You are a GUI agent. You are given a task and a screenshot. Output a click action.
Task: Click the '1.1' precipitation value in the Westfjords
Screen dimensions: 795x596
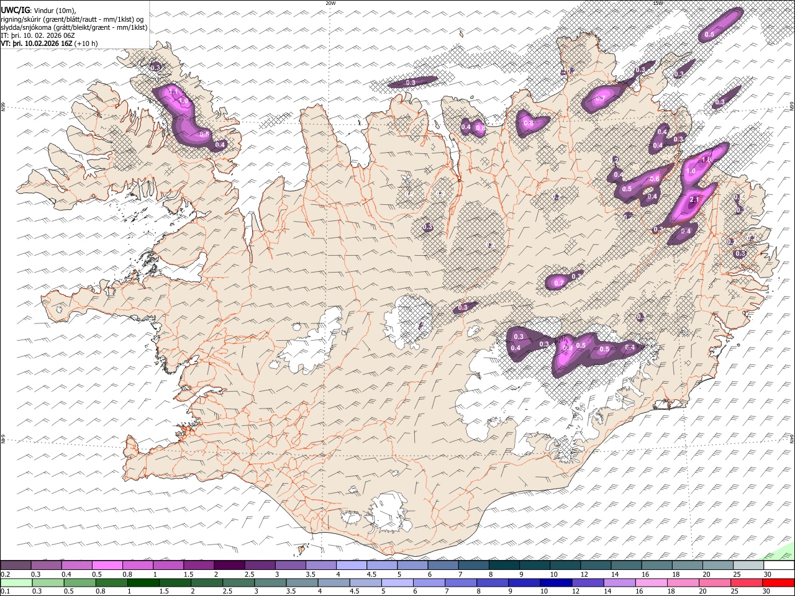click(173, 92)
